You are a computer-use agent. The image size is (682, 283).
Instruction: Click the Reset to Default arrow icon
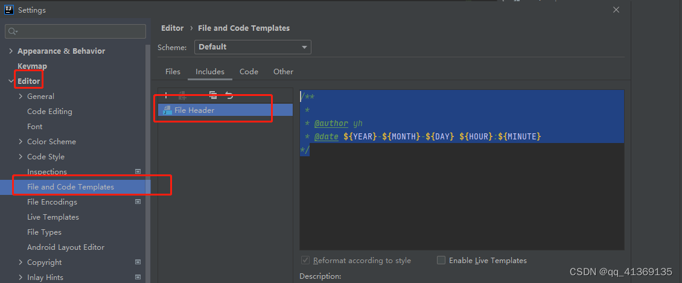click(x=229, y=95)
